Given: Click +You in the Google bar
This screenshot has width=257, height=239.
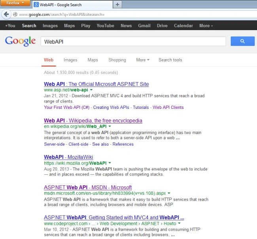Looking at the screenshot, I should point(10,26).
